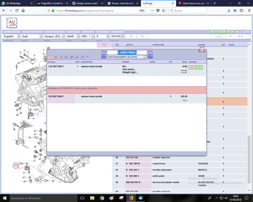Click the browser address bar URL
The width and height of the screenshot is (253, 202).
(x=85, y=11)
